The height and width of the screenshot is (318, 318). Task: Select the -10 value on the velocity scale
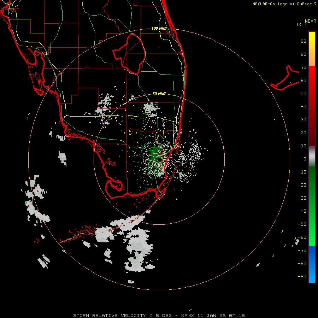point(302,172)
